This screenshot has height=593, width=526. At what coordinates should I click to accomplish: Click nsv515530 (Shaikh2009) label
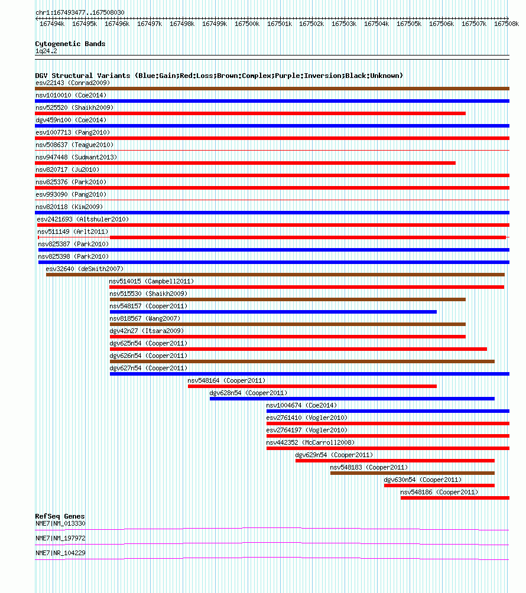(148, 294)
